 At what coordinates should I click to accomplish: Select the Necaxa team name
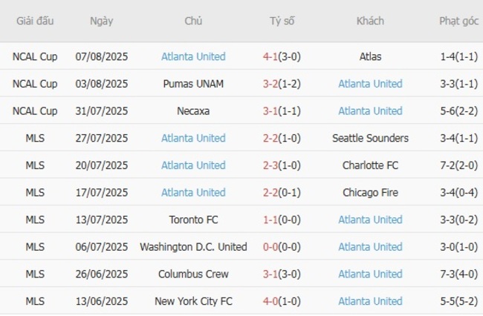(193, 111)
